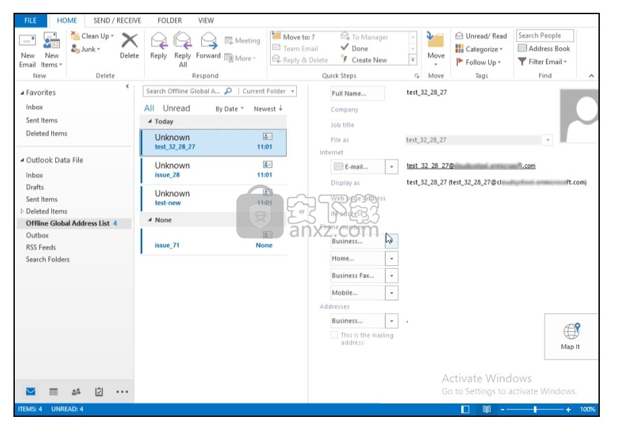Switch to Calendar view in navigation bar
618x425 pixels.
pyautogui.click(x=53, y=391)
